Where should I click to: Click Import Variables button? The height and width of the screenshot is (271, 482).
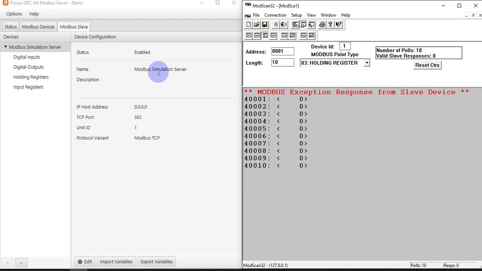point(116,262)
